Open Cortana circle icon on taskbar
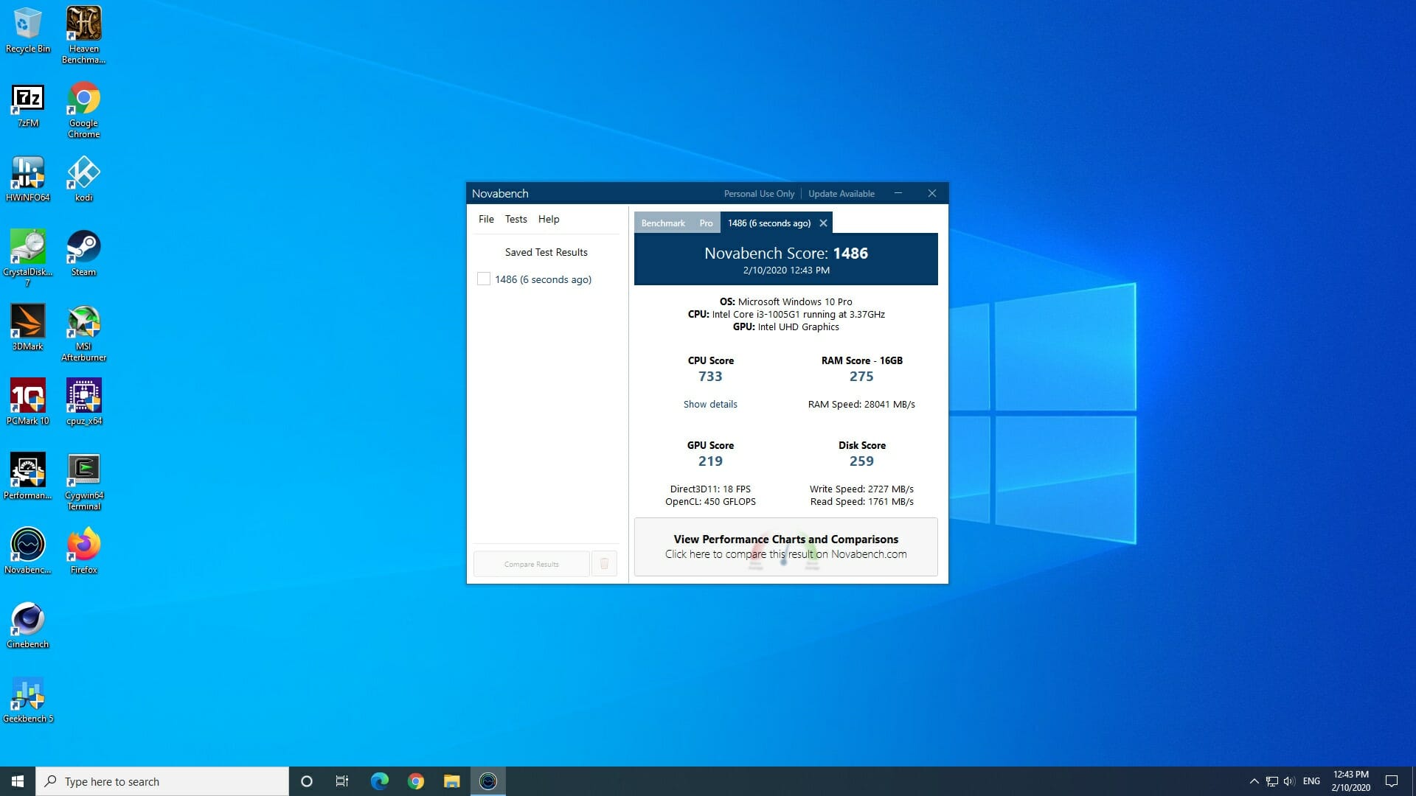The height and width of the screenshot is (796, 1416). [307, 781]
